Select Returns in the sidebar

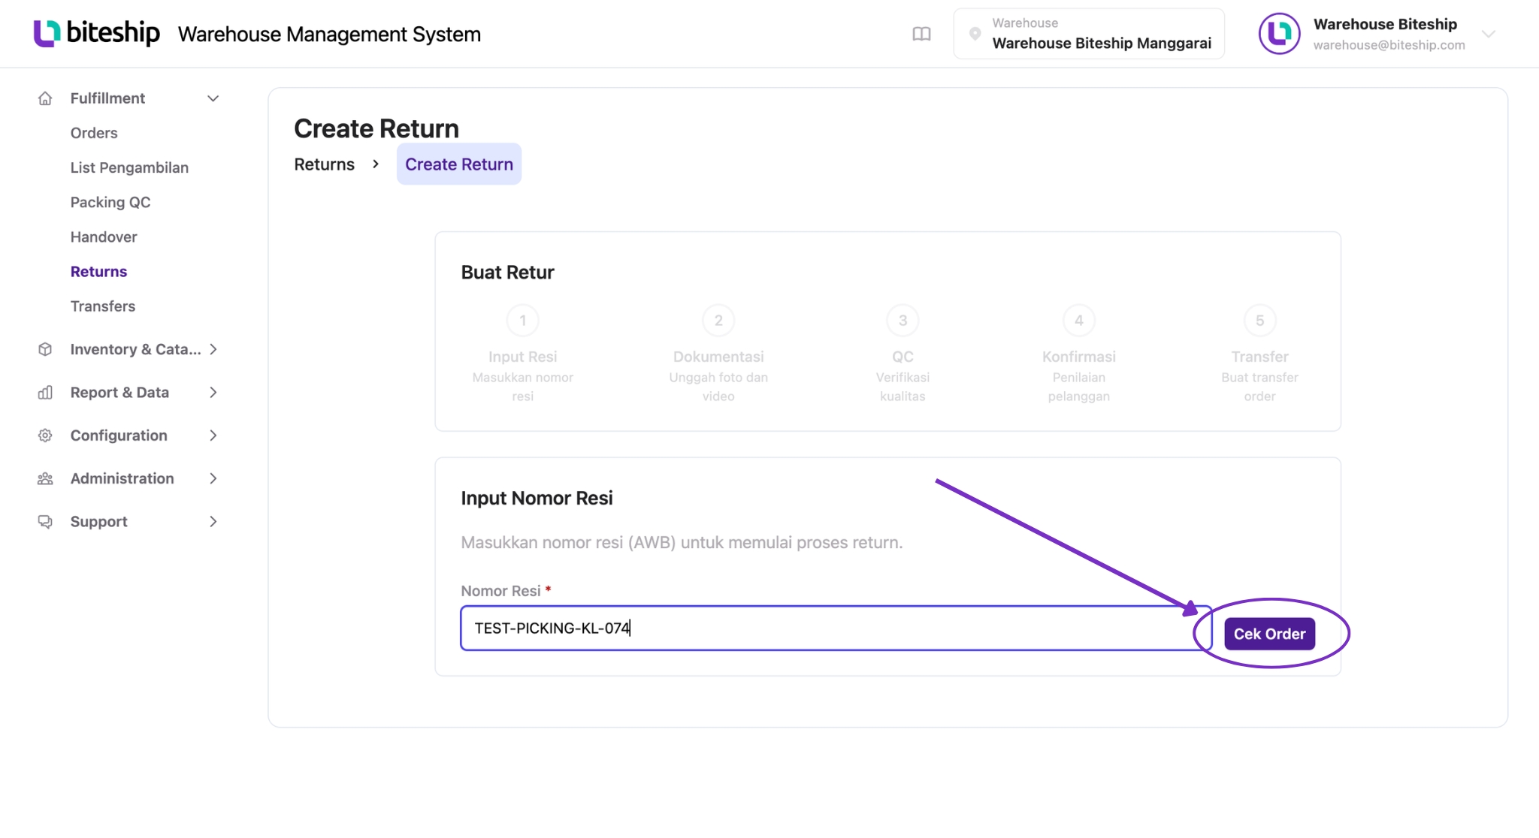pyautogui.click(x=98, y=271)
